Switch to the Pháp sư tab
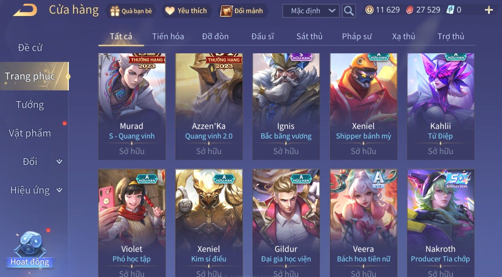502x277 pixels. point(357,36)
